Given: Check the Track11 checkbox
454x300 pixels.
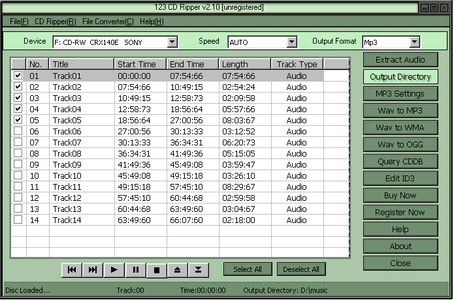Looking at the screenshot, I should click(18, 187).
